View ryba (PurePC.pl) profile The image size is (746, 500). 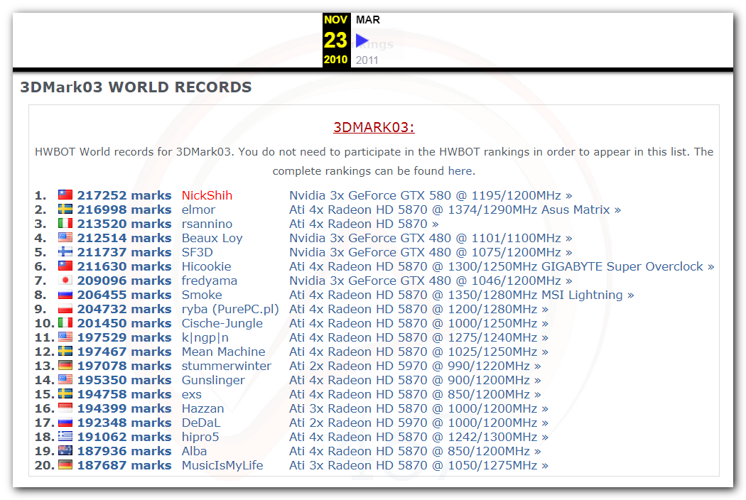[230, 309]
